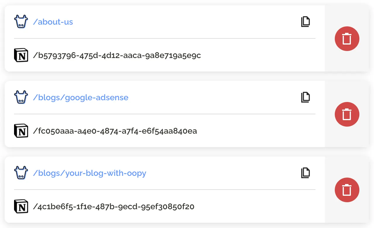
Task: Open the /blogs/your-blog-with-oopy link
Action: tap(90, 173)
